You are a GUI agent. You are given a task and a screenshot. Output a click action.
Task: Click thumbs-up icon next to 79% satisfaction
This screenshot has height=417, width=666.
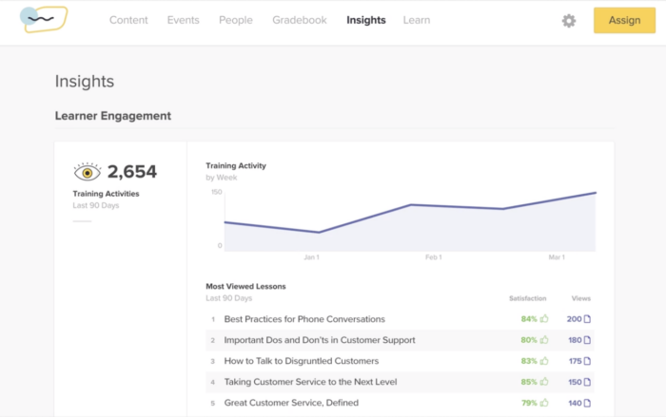[544, 403]
